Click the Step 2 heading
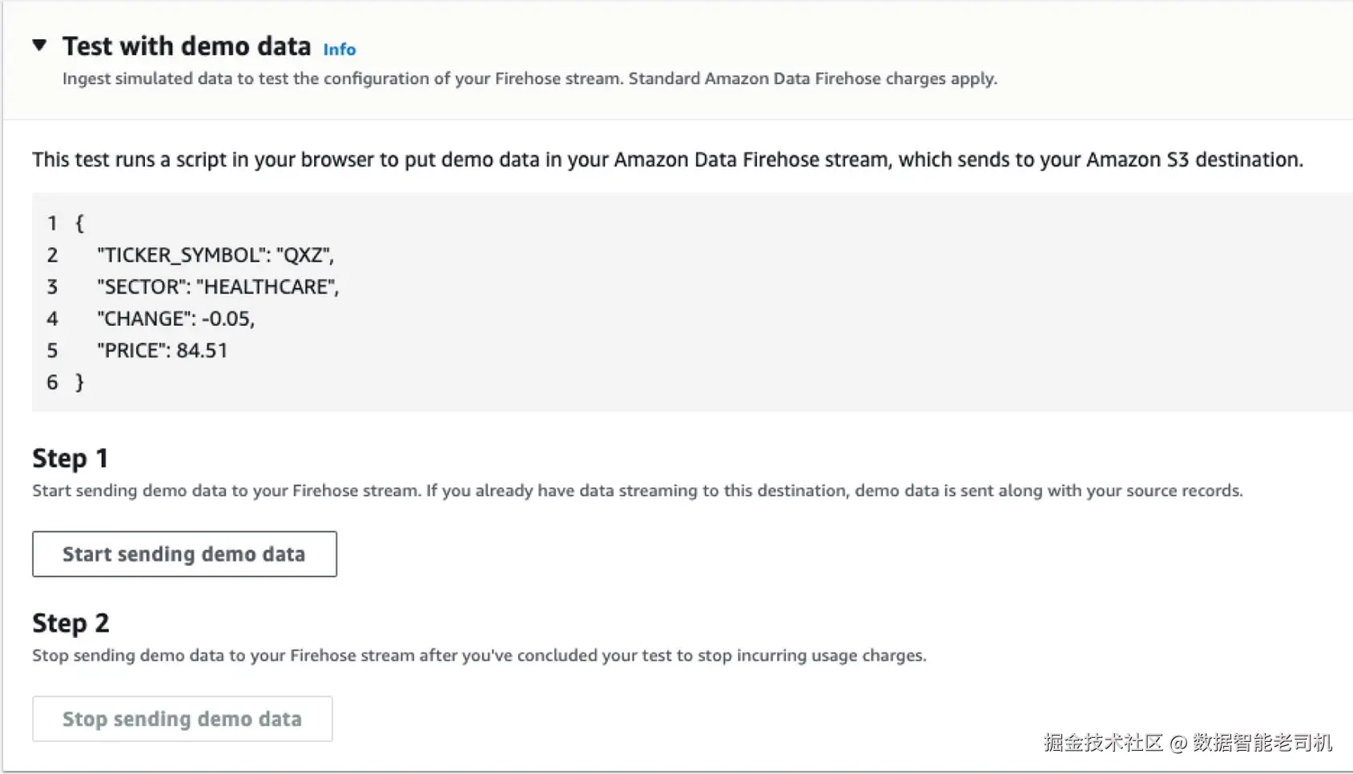This screenshot has width=1353, height=774. tap(70, 624)
